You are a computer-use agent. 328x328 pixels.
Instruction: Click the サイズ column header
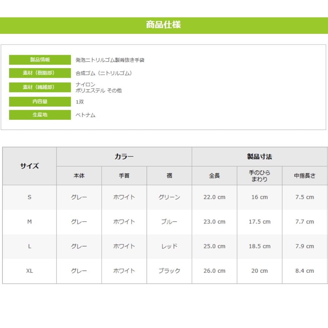(30, 166)
